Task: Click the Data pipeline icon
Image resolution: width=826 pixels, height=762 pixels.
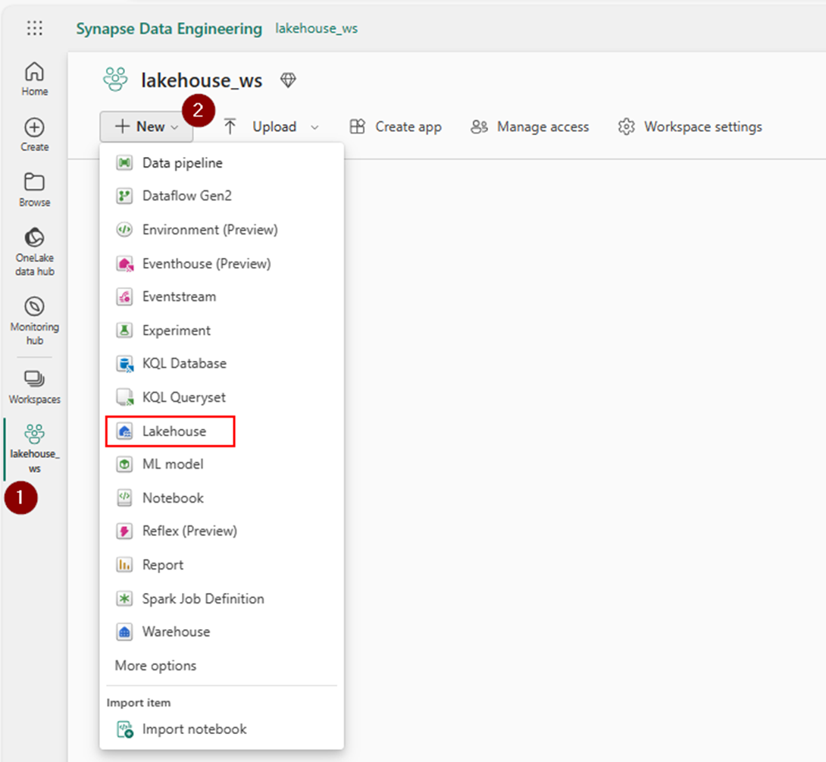Action: tap(124, 163)
